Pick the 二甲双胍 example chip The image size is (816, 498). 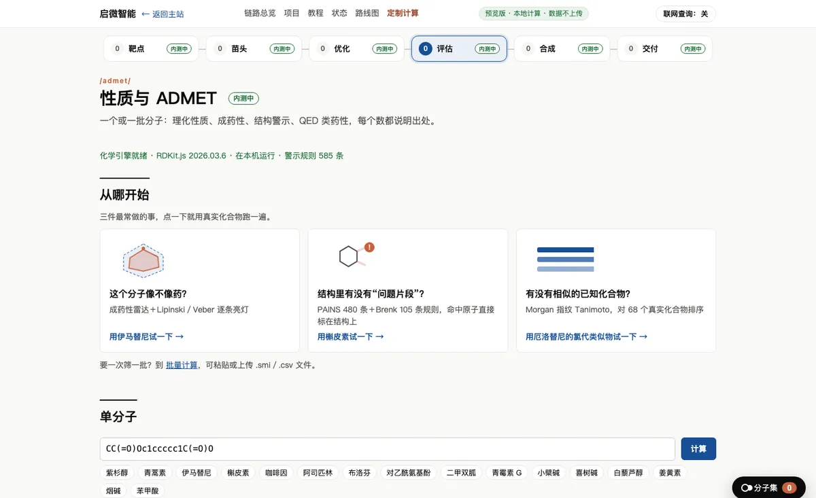[x=461, y=473]
